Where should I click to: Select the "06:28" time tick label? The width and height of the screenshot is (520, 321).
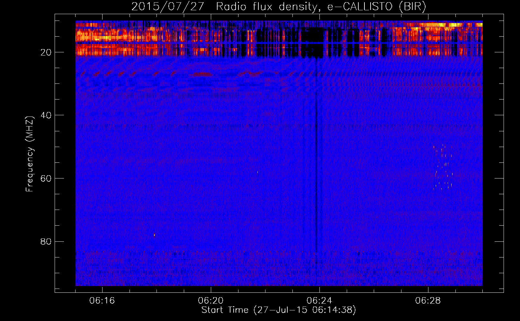pyautogui.click(x=428, y=301)
